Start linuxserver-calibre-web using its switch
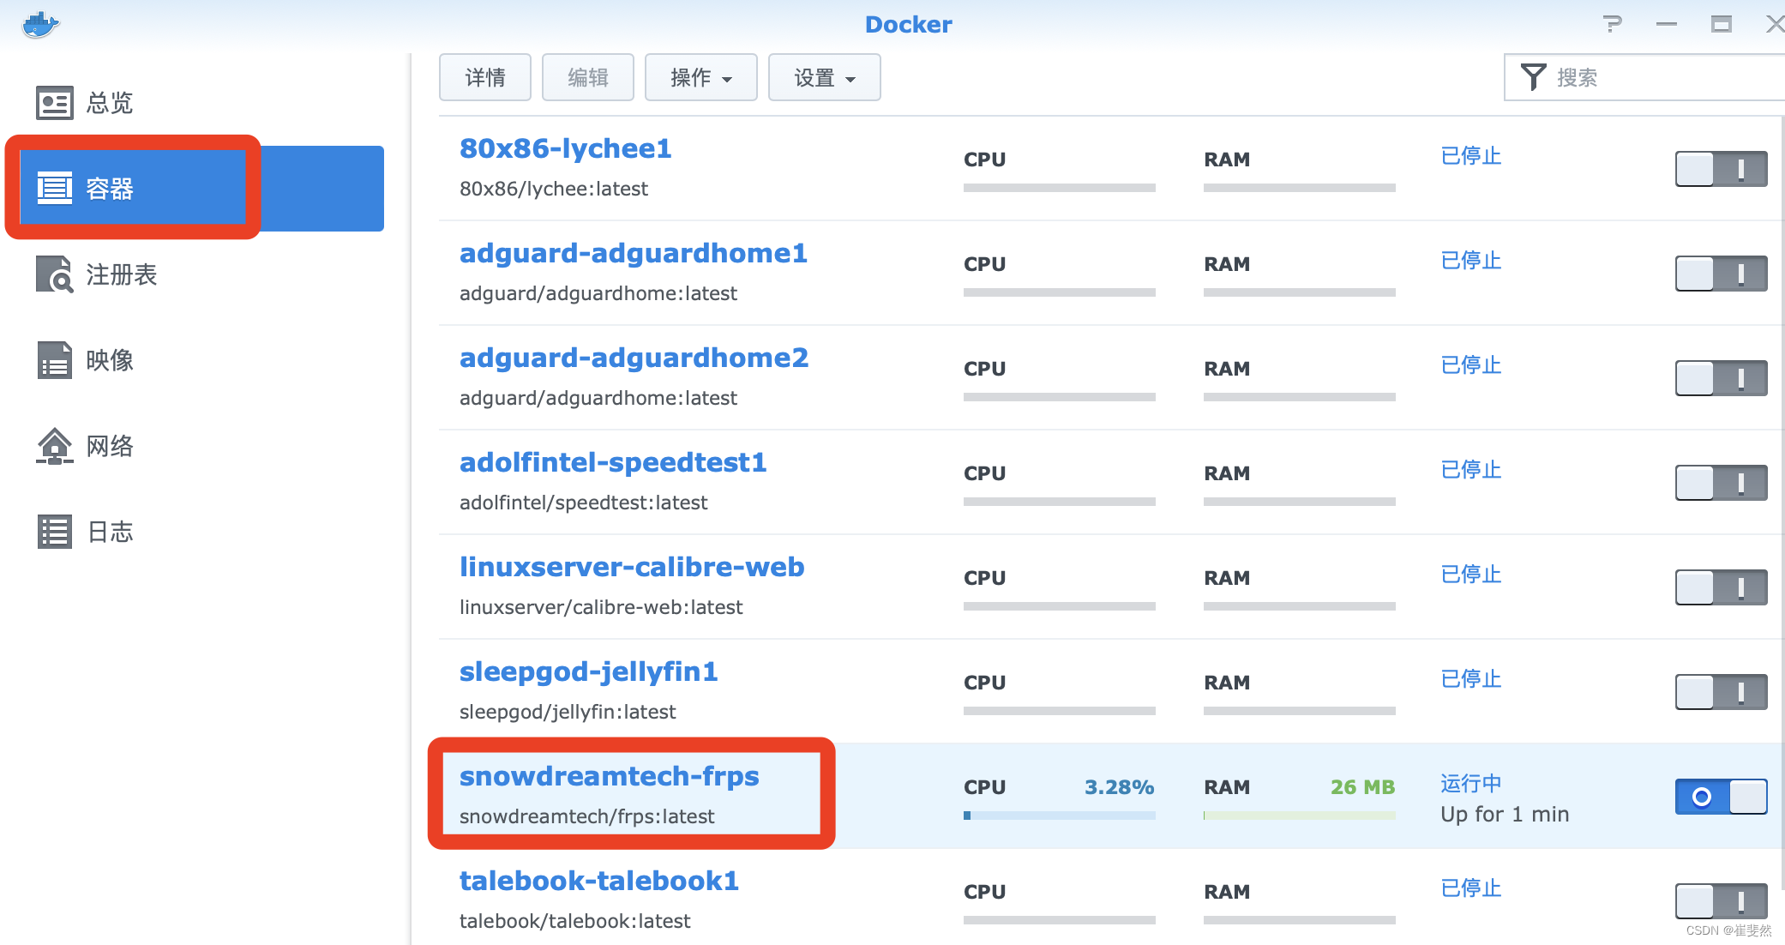 click(x=1722, y=587)
